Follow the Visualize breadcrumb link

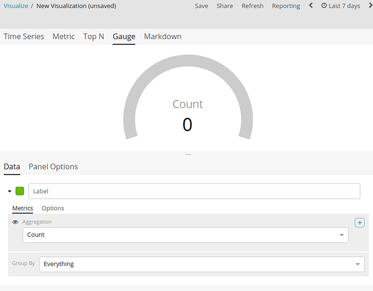pos(16,6)
